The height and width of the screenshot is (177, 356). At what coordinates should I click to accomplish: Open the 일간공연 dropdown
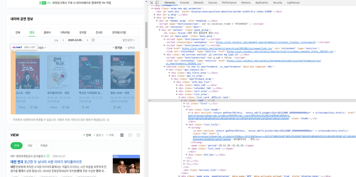[129, 40]
